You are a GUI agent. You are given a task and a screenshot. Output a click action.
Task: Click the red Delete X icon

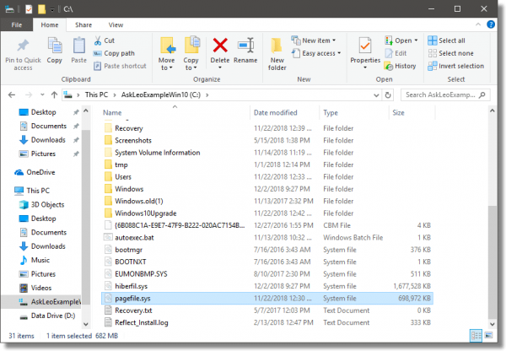(x=220, y=46)
